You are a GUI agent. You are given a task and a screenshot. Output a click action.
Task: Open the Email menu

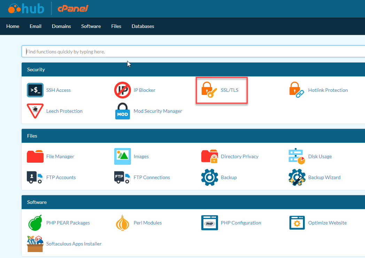(36, 26)
